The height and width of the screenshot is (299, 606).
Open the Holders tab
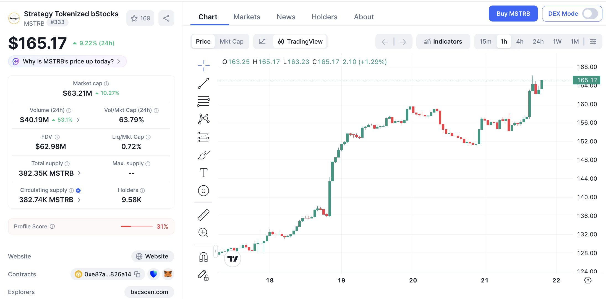324,17
